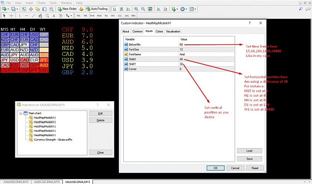312x184 pixels.
Task: Select the Fibonacci retracement tool
Action: pyautogui.click(x=47, y=15)
